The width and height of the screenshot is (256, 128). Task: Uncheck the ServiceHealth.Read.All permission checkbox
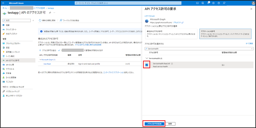click(147, 65)
